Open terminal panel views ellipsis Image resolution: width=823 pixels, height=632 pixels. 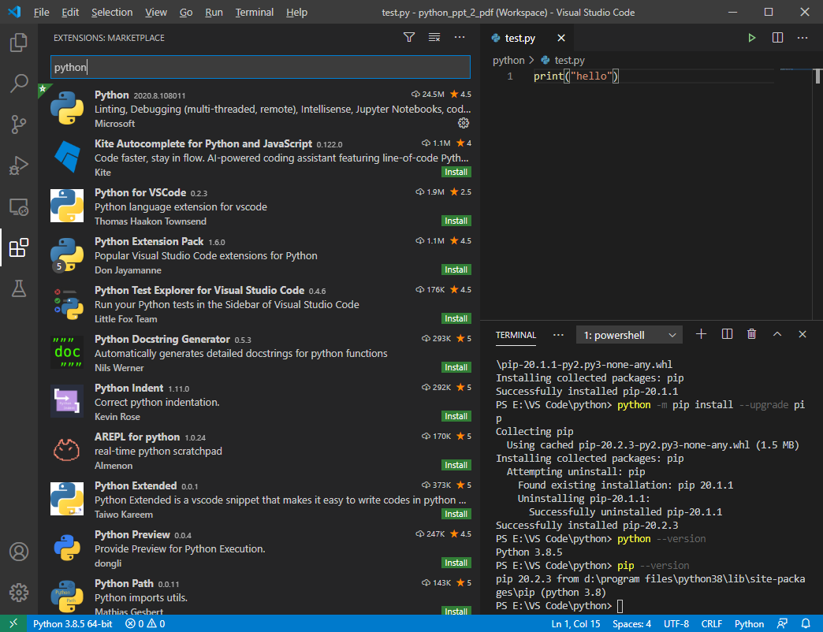pyautogui.click(x=558, y=335)
